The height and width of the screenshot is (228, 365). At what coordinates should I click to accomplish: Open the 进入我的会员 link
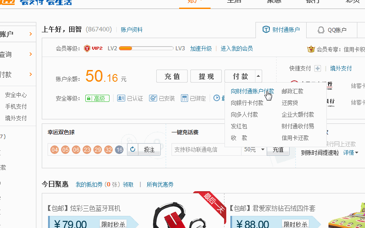(x=237, y=48)
